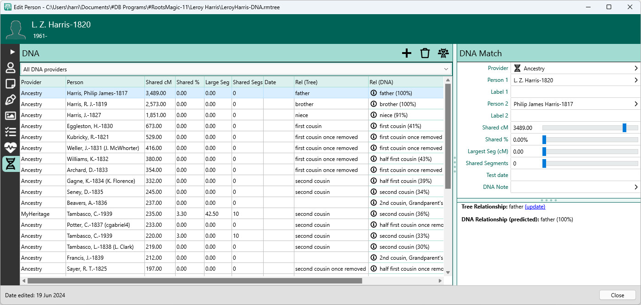
Task: Select the row Gagne, K.-1834 (K. Florence)
Action: [232, 181]
